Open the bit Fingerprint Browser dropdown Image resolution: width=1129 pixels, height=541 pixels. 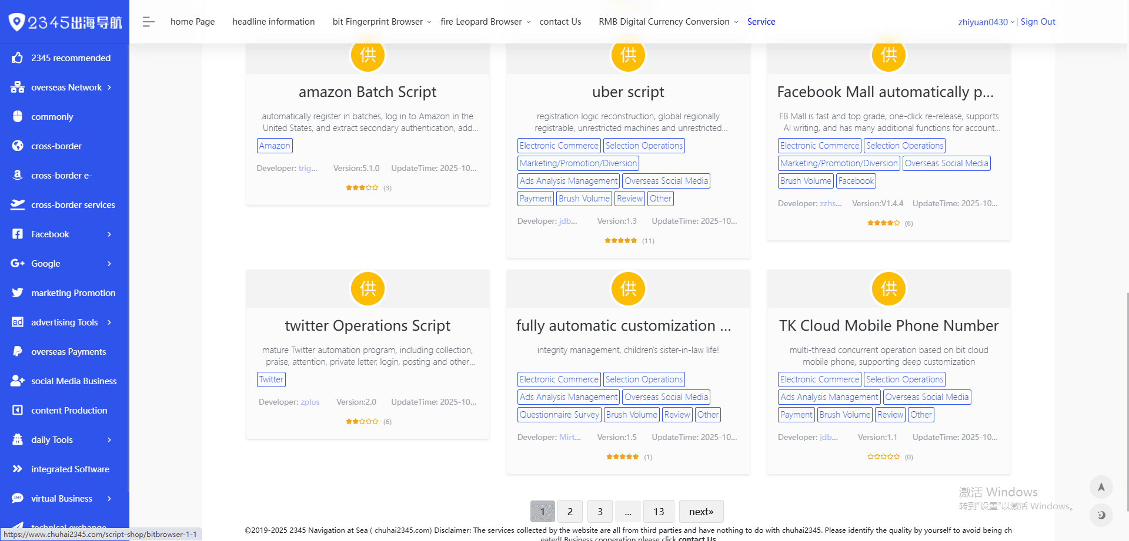click(382, 22)
